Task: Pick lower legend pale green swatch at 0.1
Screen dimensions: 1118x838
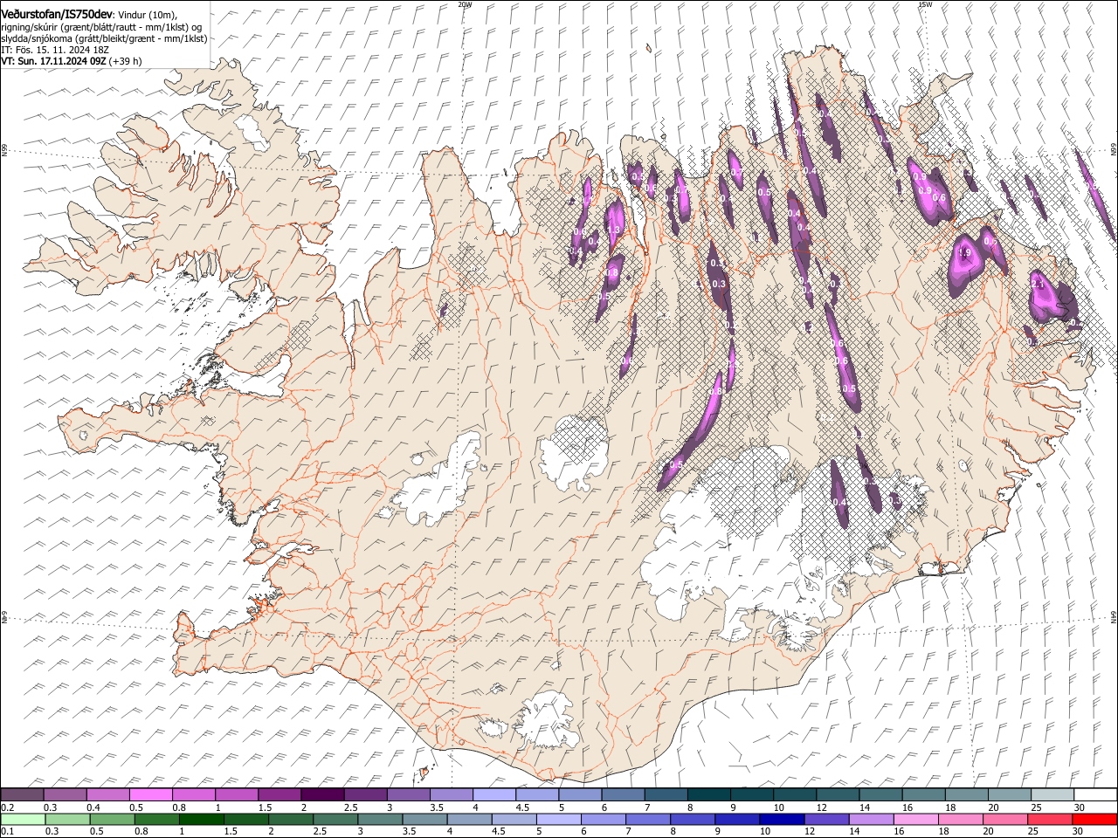Action: pyautogui.click(x=23, y=819)
